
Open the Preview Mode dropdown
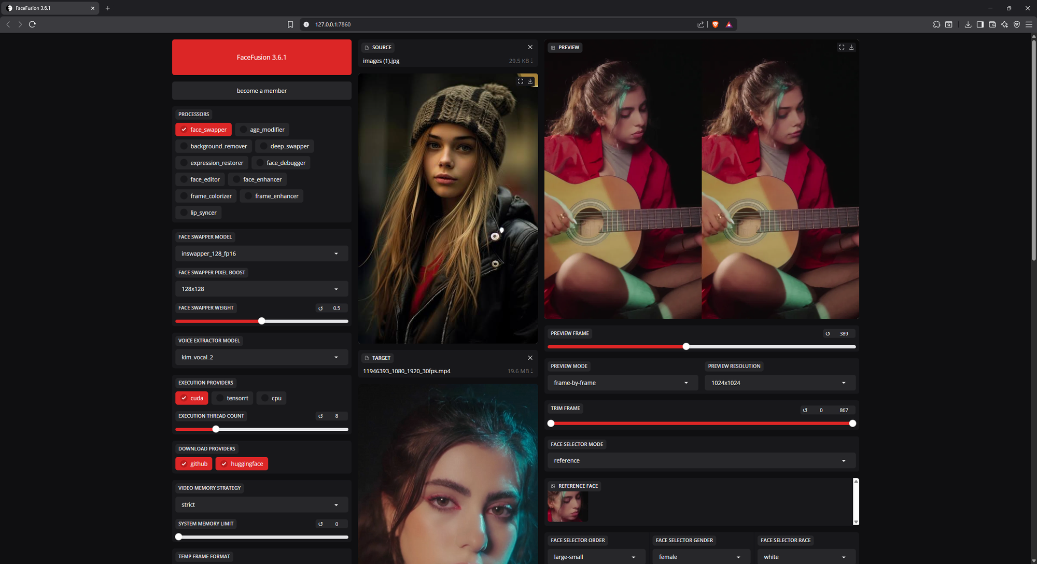(622, 383)
